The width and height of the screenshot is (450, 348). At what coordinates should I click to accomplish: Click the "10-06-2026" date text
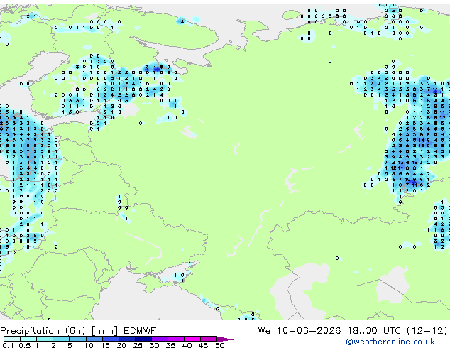click(x=309, y=331)
